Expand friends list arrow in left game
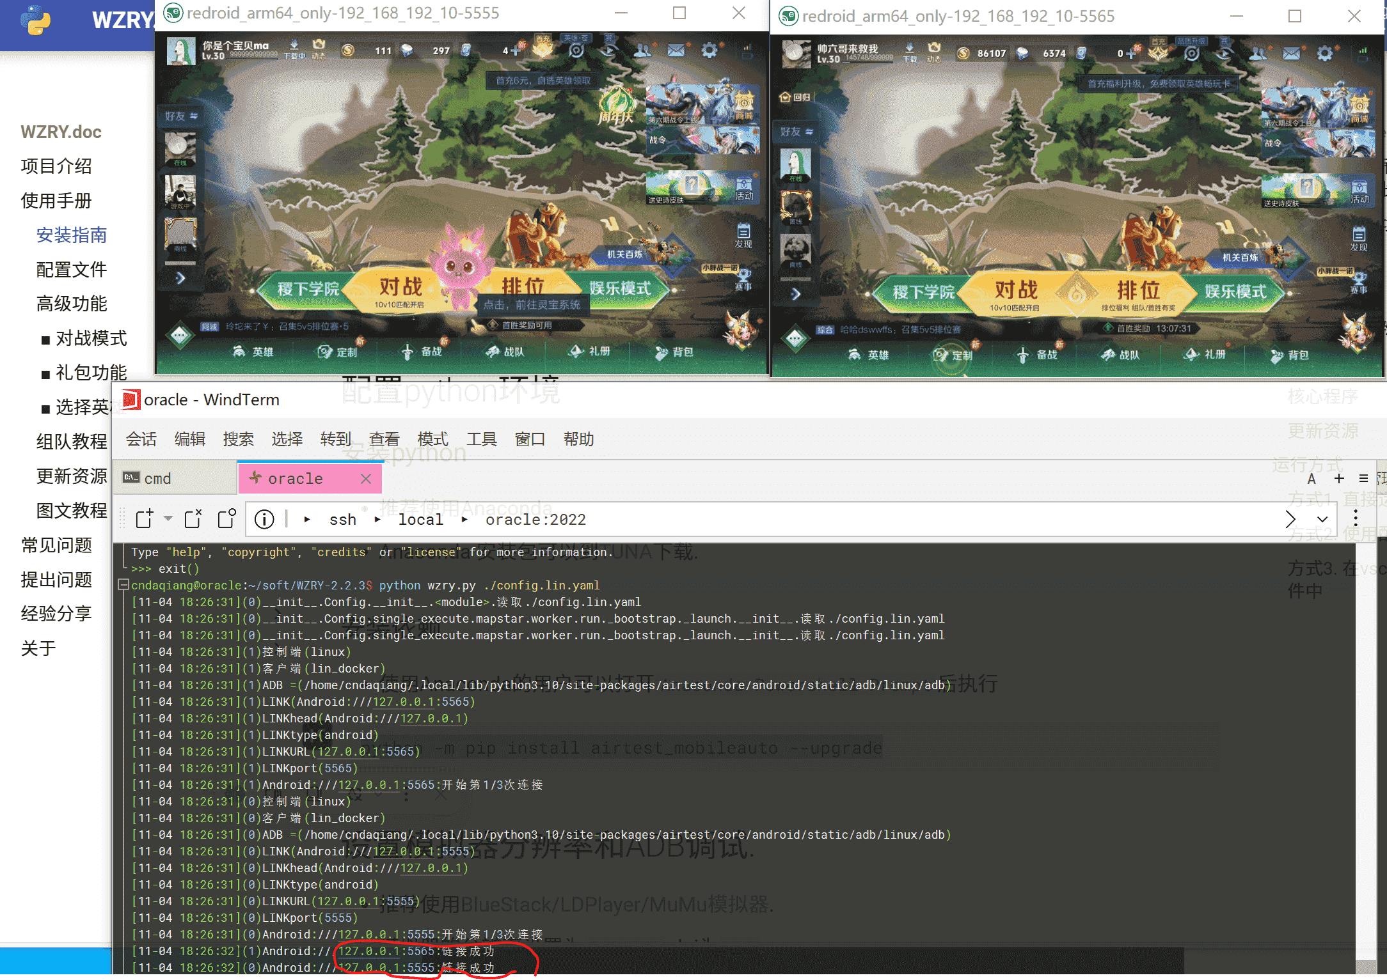 click(x=180, y=278)
